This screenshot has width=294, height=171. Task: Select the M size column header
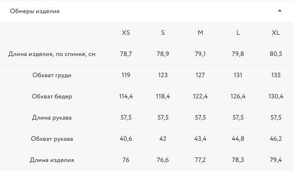click(200, 33)
